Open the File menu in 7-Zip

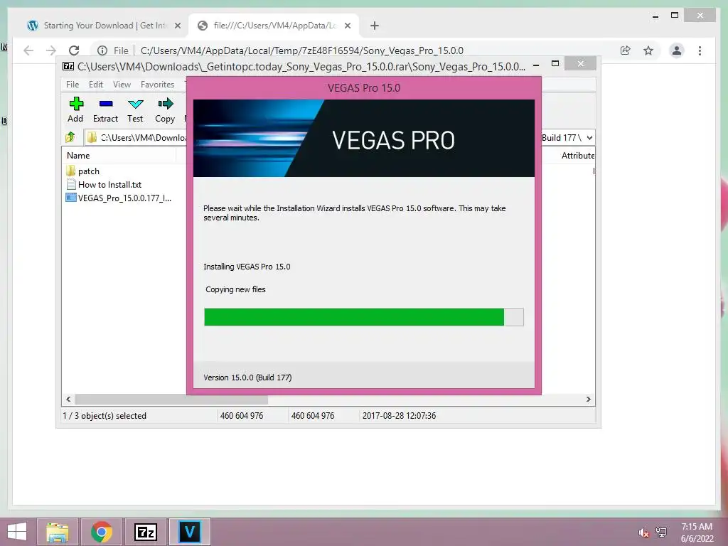coord(73,85)
